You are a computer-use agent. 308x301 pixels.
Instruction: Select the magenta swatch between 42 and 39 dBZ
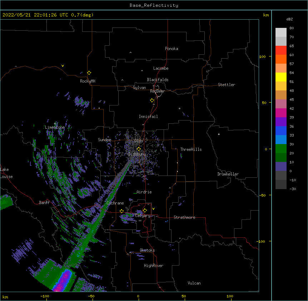point(281,113)
